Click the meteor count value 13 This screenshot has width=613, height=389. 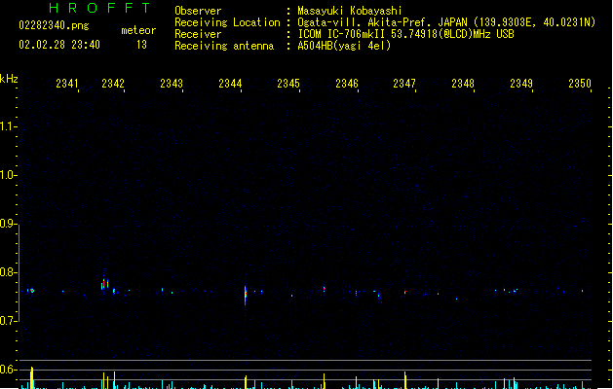point(142,45)
